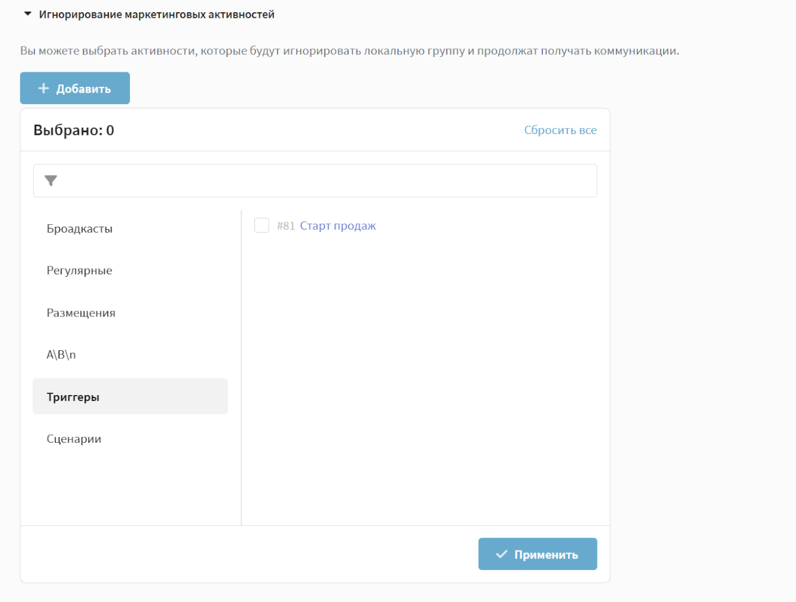The image size is (796, 602).
Task: Select the Размещения category
Action: (81, 313)
